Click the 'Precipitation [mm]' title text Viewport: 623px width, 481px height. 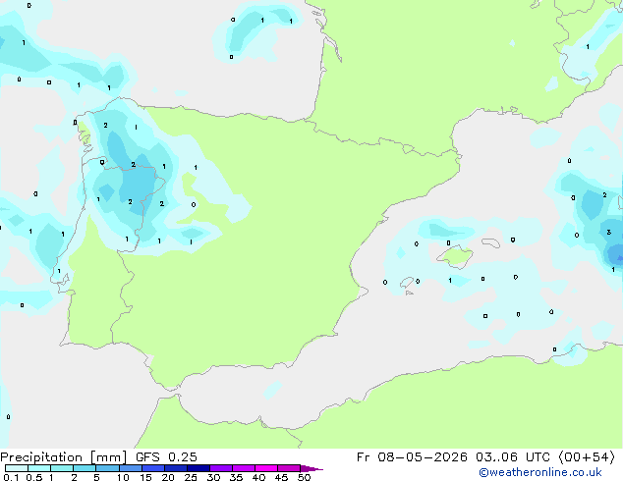click(64, 457)
